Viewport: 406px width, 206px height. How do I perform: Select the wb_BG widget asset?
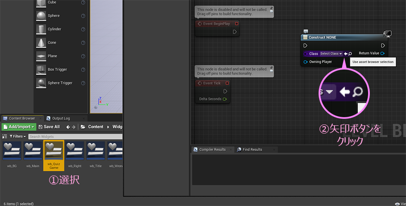[12, 155]
